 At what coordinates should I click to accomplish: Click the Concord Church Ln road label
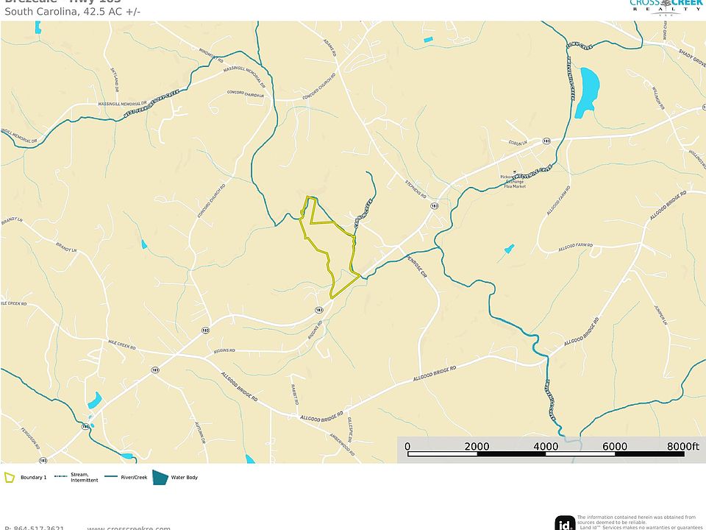click(x=246, y=93)
